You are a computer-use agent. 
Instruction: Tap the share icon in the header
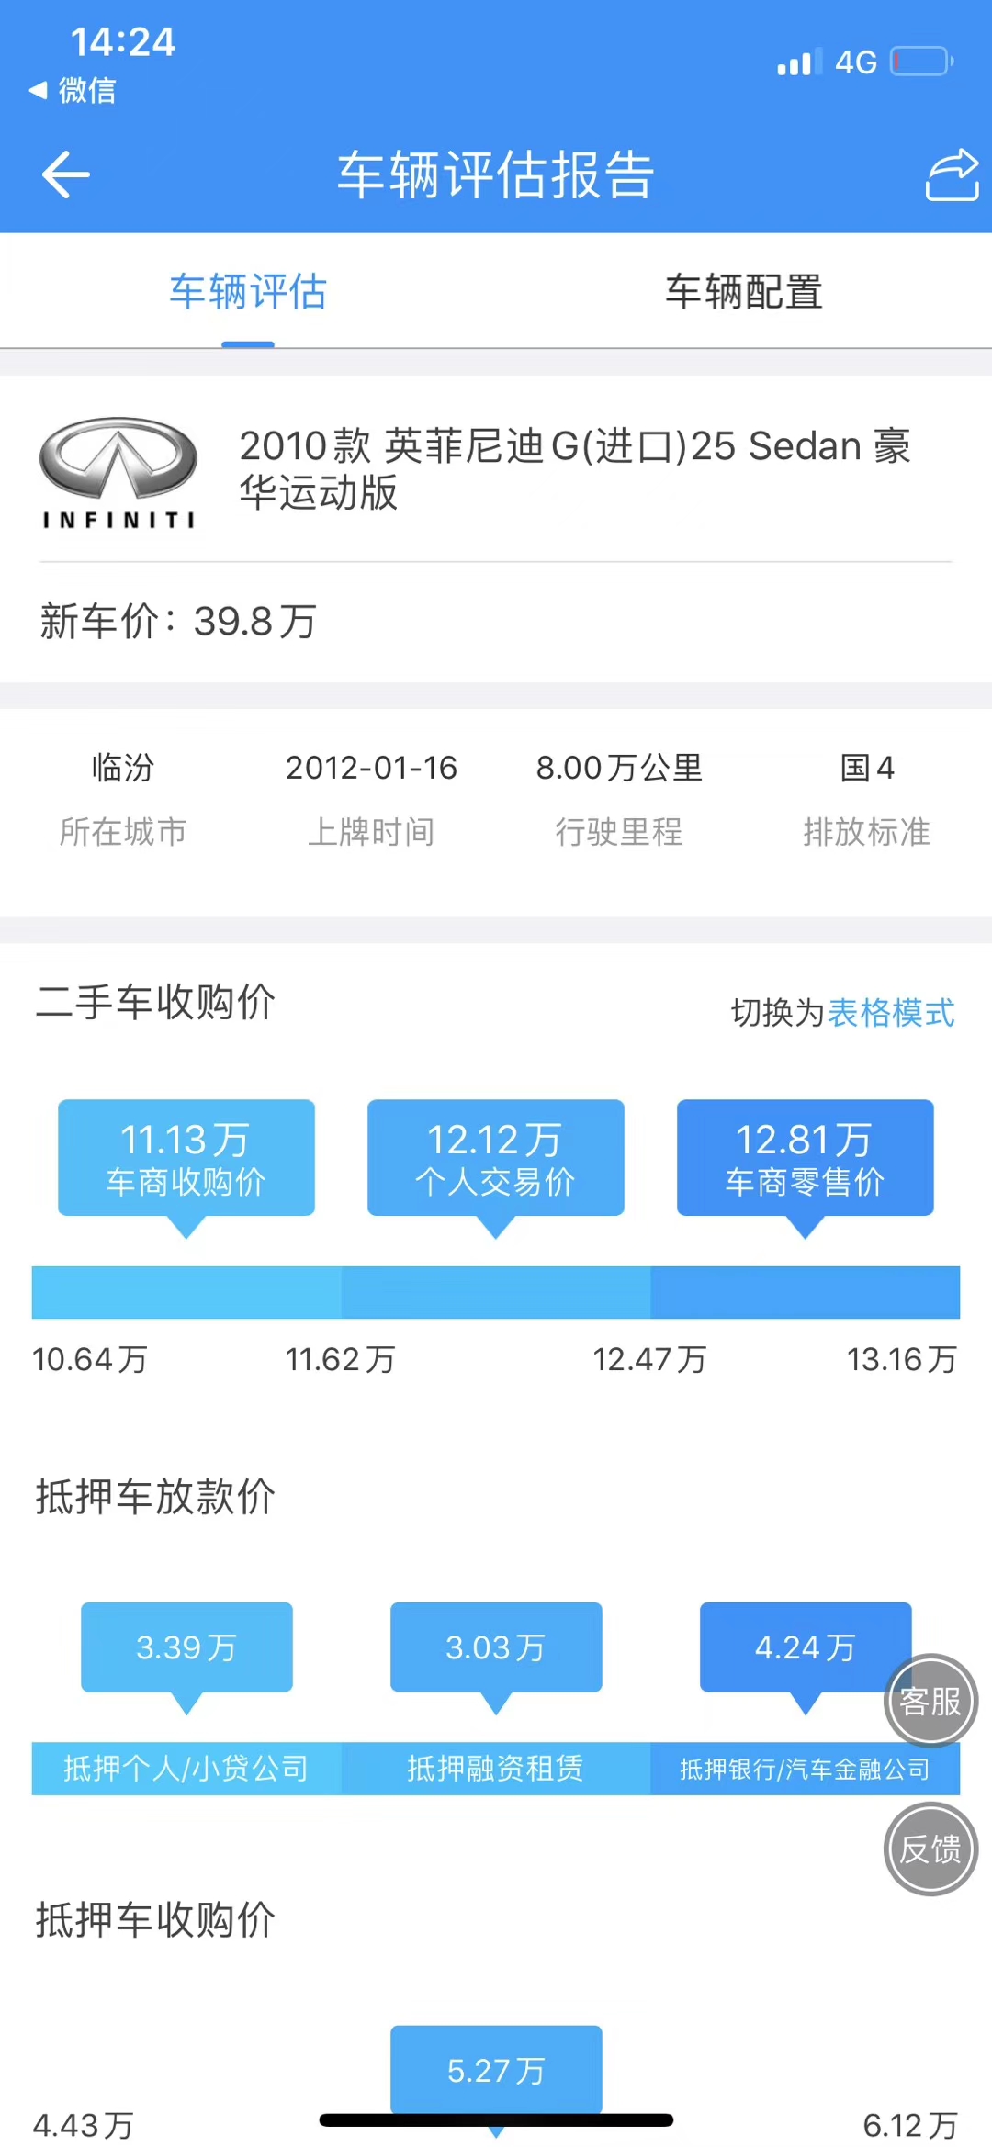tap(952, 174)
